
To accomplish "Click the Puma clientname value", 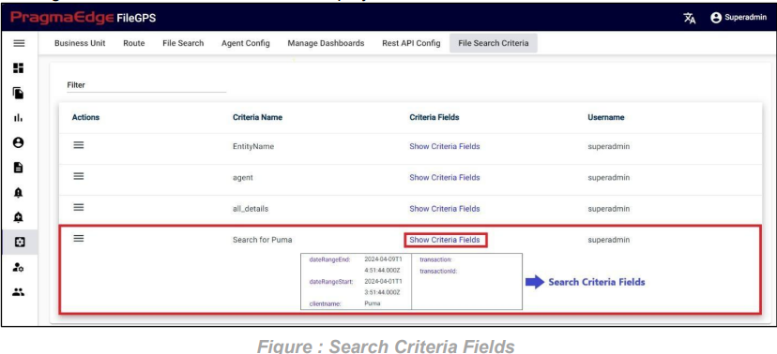I will coord(373,303).
